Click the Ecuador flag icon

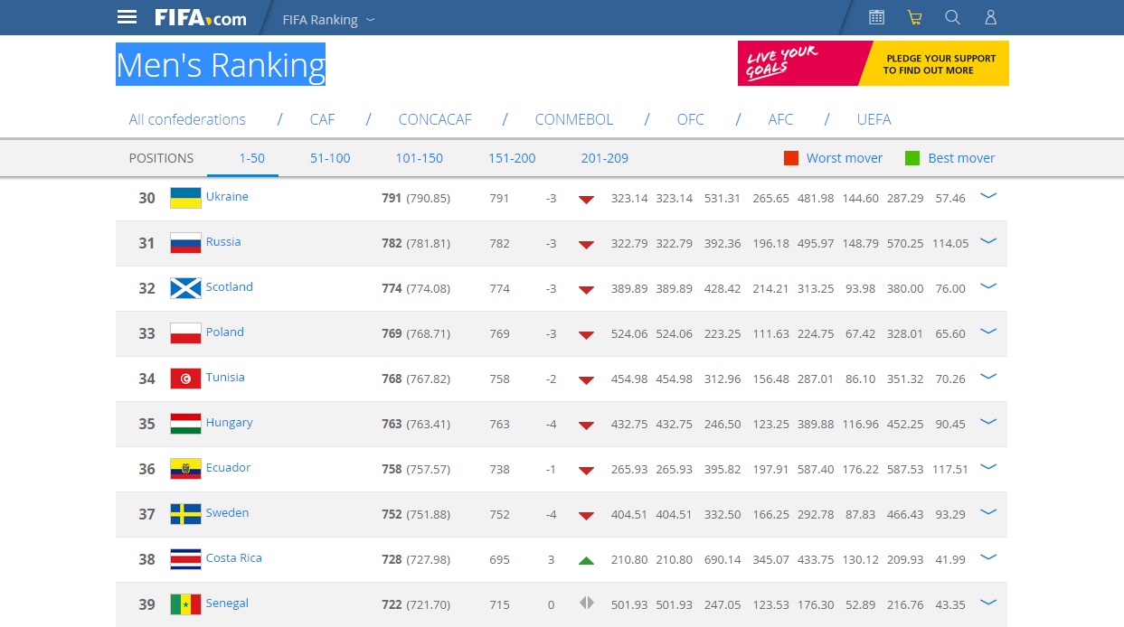[185, 469]
